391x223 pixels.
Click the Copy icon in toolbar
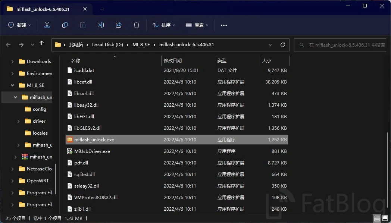(65, 25)
